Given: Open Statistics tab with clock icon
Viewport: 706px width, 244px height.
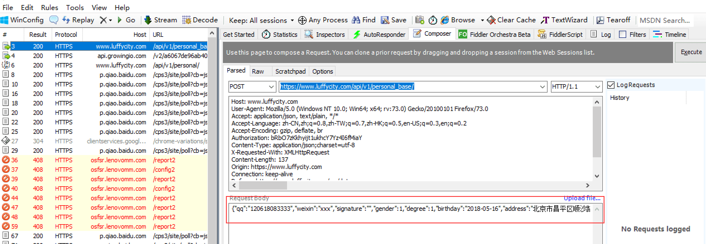Looking at the screenshot, I should coord(280,35).
